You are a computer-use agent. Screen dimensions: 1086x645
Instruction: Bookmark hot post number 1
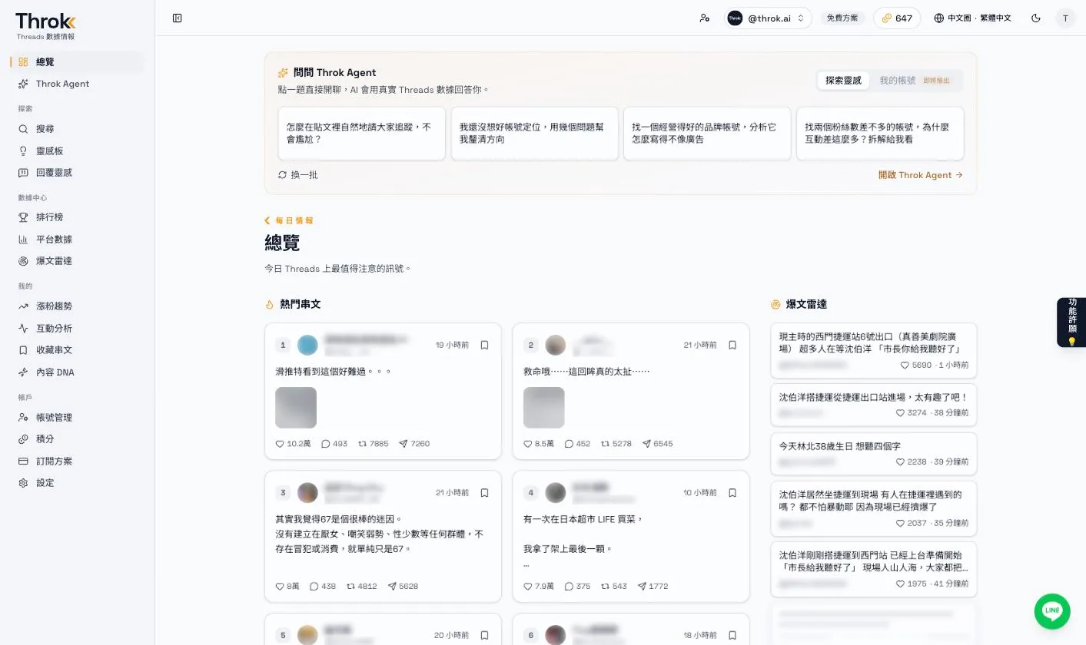pyautogui.click(x=484, y=346)
